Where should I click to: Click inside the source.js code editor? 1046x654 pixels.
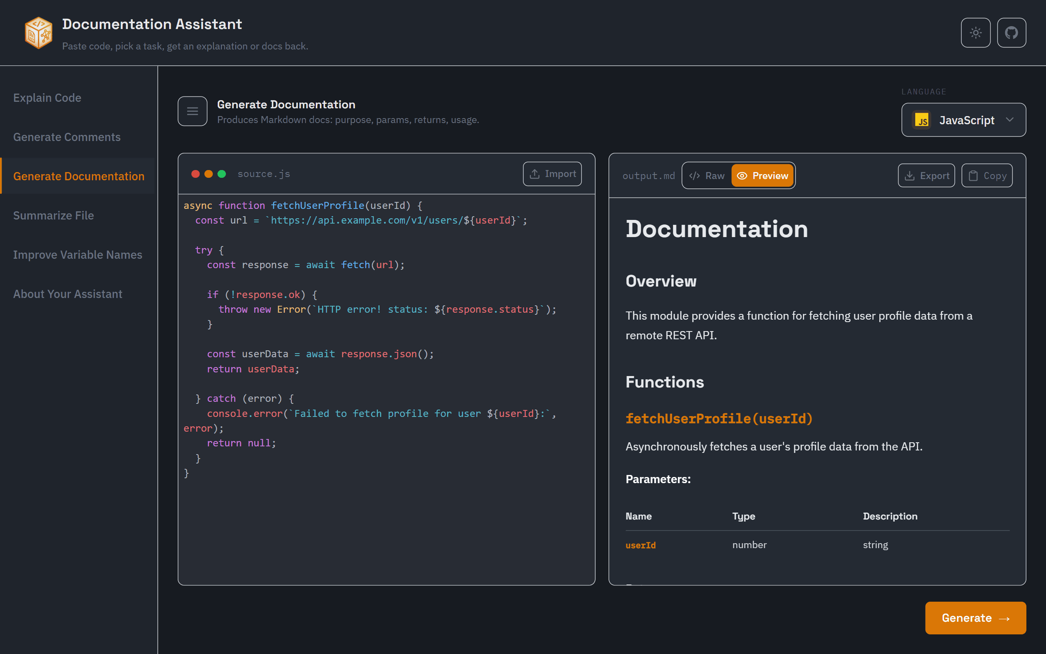pos(387,389)
